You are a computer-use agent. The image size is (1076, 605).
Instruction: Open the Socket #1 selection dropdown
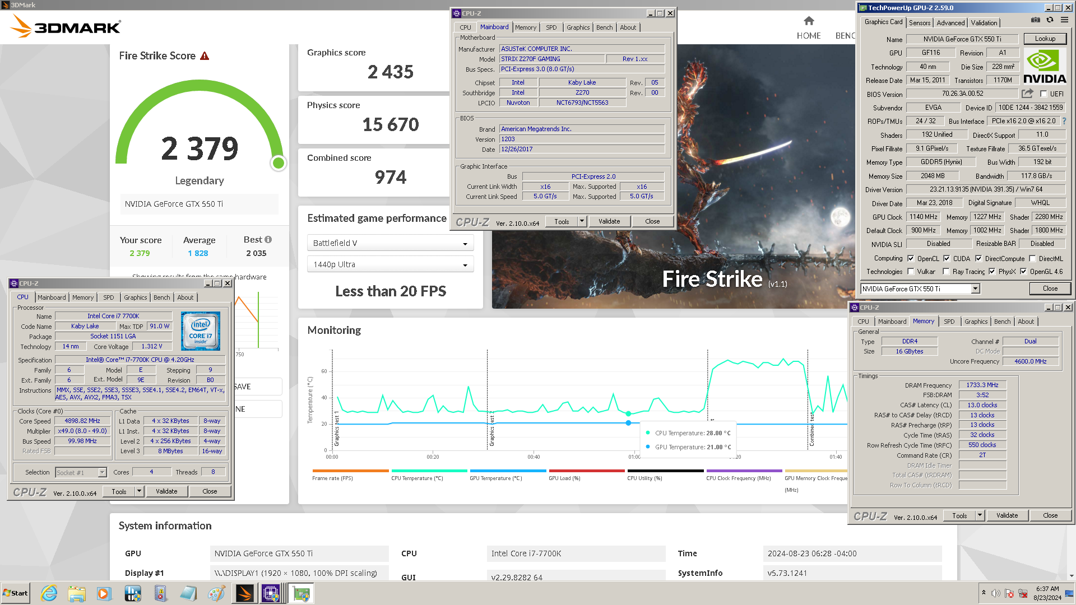(x=81, y=472)
